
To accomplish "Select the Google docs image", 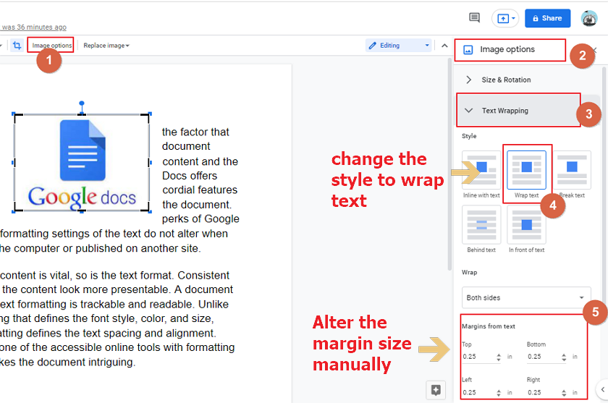I will (82, 163).
